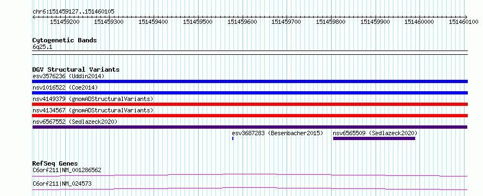Click the right arrowhead of the ruler

click(x=466, y=17)
